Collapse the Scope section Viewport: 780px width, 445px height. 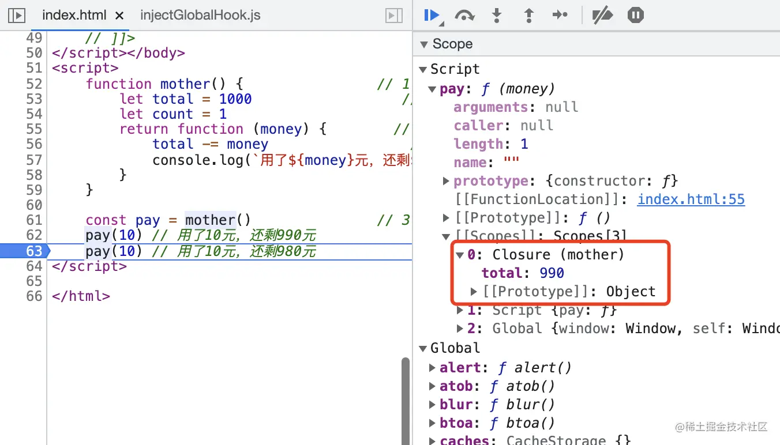[424, 44]
